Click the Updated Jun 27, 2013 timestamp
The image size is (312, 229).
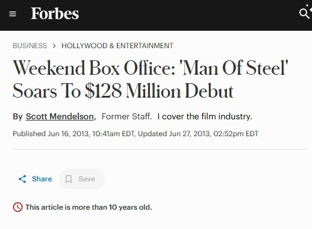click(198, 134)
